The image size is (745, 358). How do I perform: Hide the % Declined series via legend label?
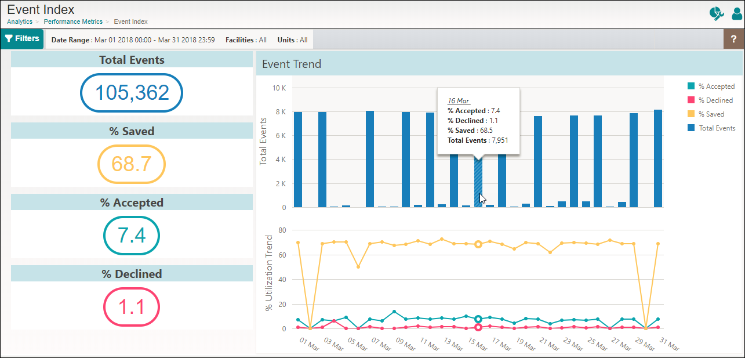tap(715, 100)
